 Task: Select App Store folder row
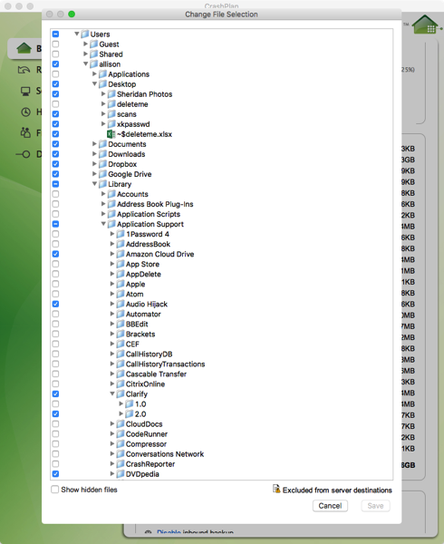222,264
